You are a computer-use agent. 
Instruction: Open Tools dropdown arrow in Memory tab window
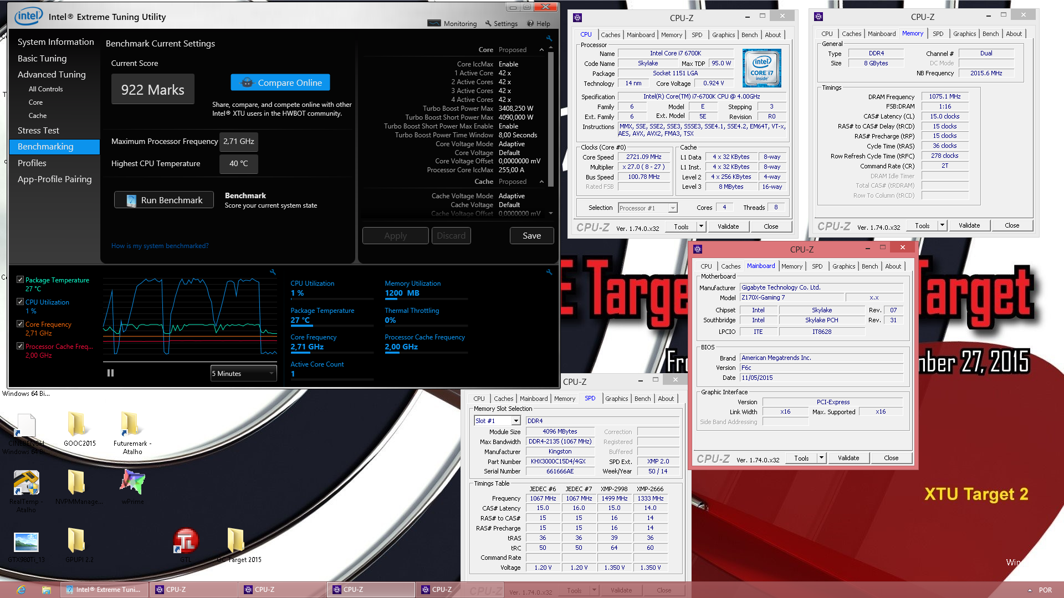click(942, 225)
